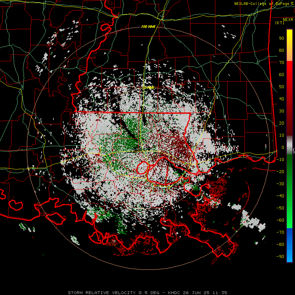Click the 40 value on velocity scale
The height and width of the screenshot is (295, 295).
coord(282,99)
